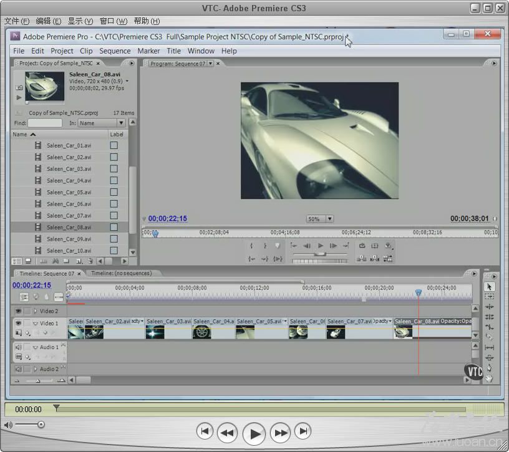This screenshot has width=509, height=452.
Task: Click Play In to Out button
Action: pos(278,259)
